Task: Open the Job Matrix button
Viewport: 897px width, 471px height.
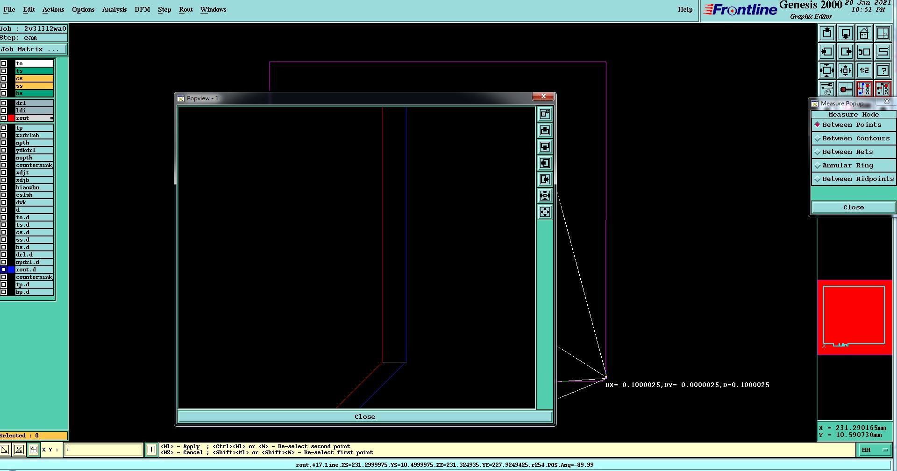Action: point(33,49)
